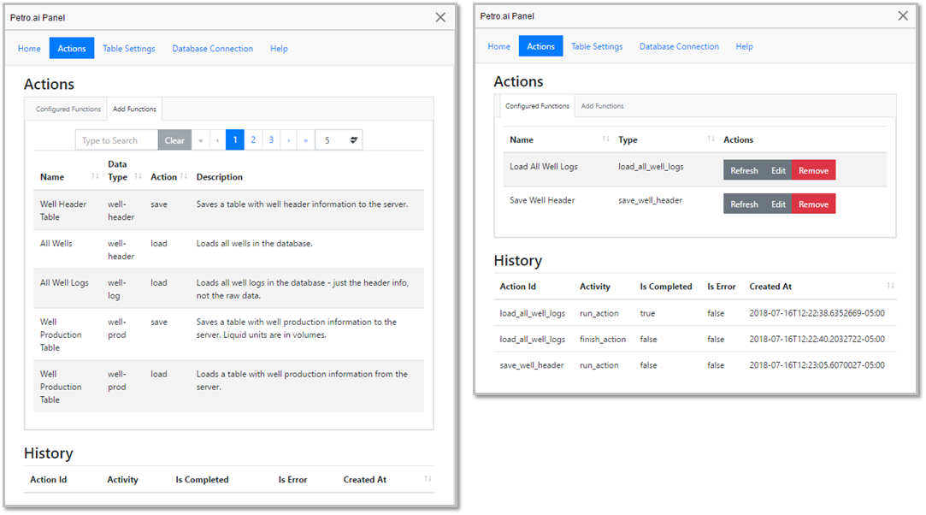Viewport: 926px width, 515px height.
Task: Close the right Petro.ai Panel
Action: (x=903, y=15)
